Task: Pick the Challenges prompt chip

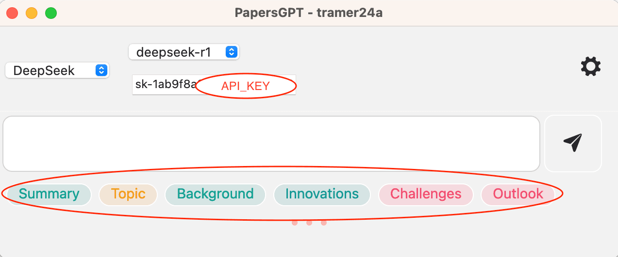Action: pyautogui.click(x=426, y=194)
